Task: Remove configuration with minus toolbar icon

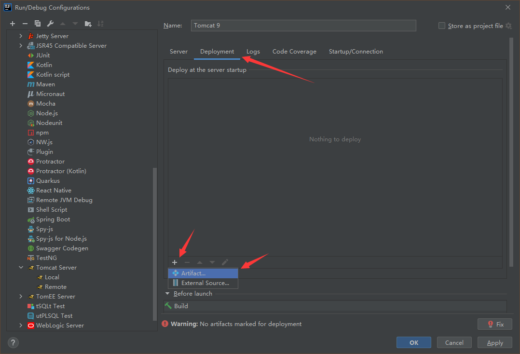Action: coord(25,24)
